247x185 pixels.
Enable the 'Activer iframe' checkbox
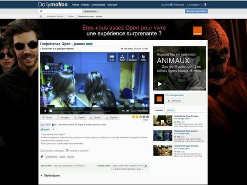click(x=113, y=169)
